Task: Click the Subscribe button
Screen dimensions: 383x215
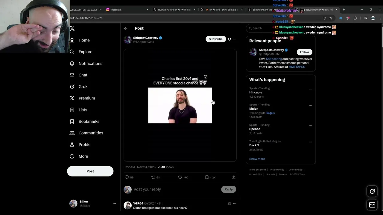Action: pos(216,39)
